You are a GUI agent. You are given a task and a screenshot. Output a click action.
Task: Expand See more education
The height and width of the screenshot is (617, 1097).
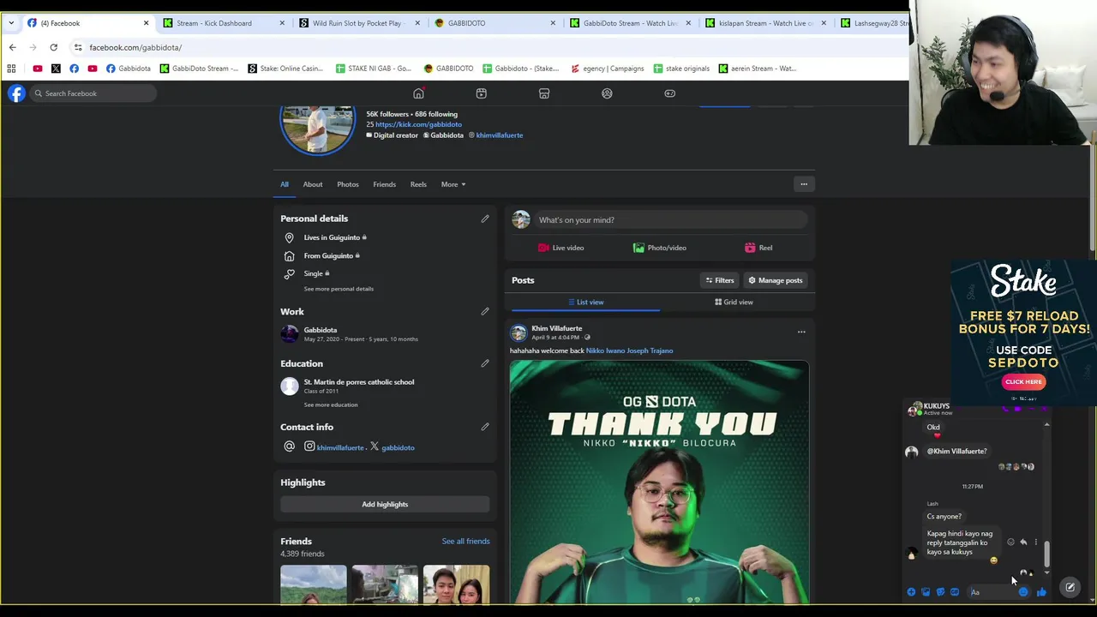pos(331,404)
